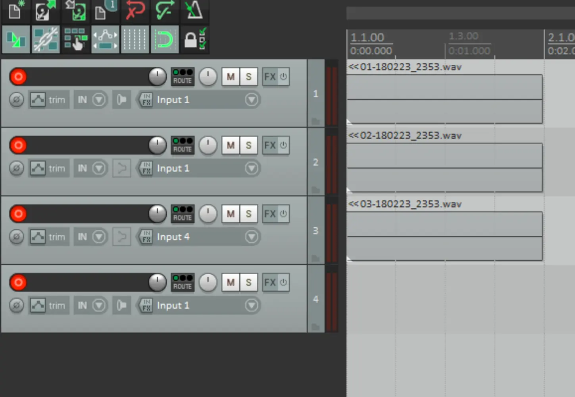Open the Input 1 dropdown on track 2
Viewport: 575px width, 397px height.
251,168
